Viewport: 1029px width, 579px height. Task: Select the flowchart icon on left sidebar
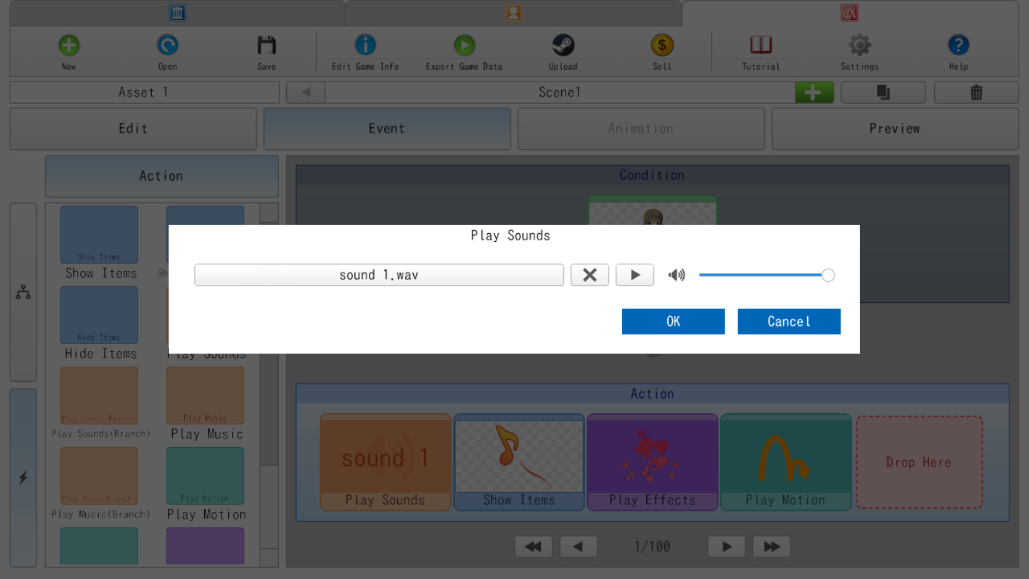pos(23,293)
